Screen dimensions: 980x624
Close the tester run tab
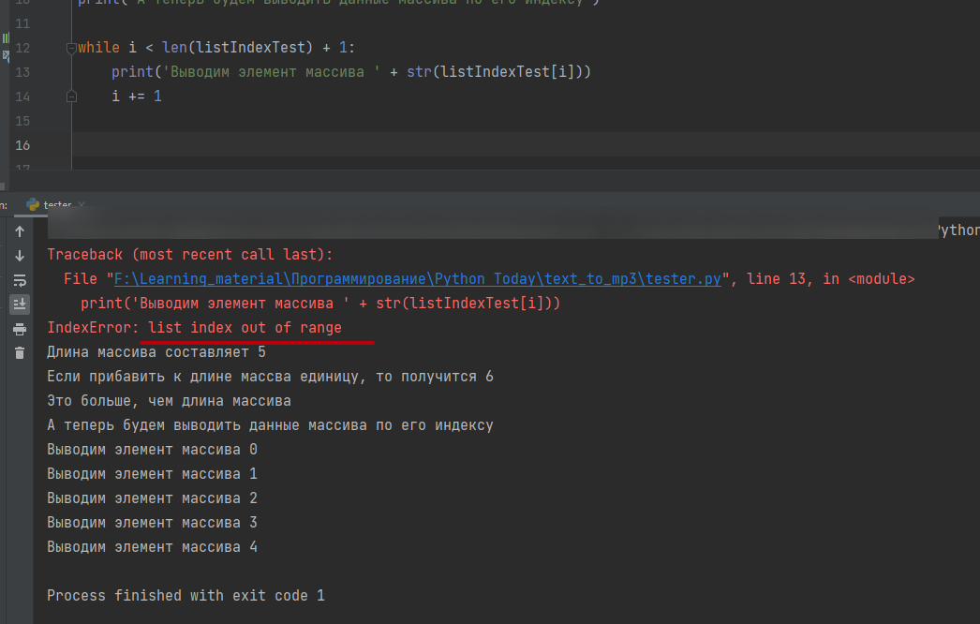(82, 204)
